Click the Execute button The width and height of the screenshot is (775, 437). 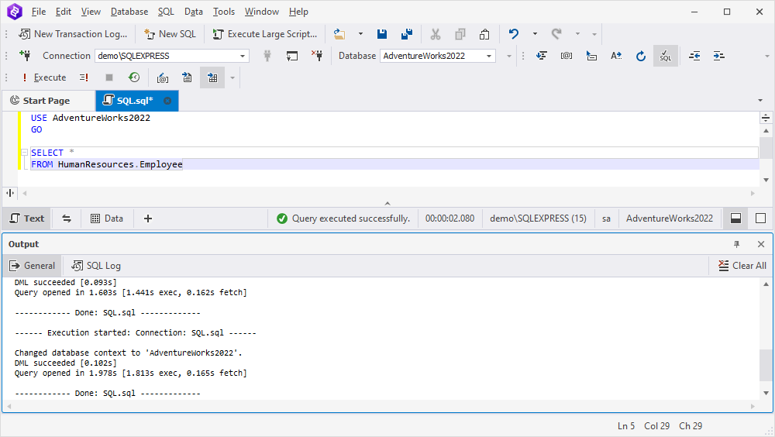coord(43,77)
